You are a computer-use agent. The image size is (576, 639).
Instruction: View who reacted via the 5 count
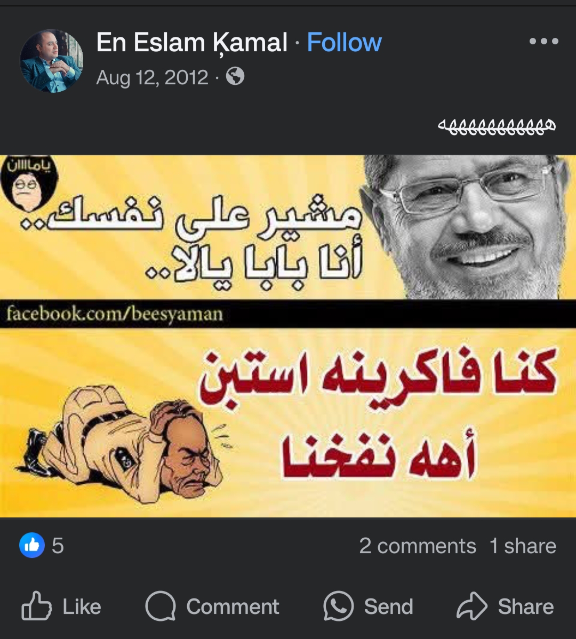click(58, 545)
